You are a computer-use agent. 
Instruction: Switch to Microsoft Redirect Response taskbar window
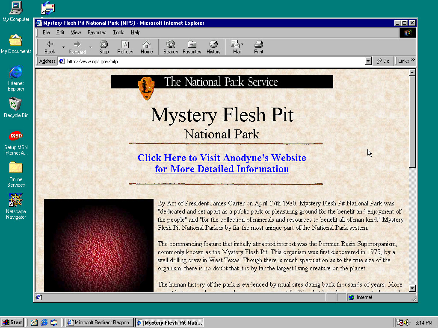point(100,322)
